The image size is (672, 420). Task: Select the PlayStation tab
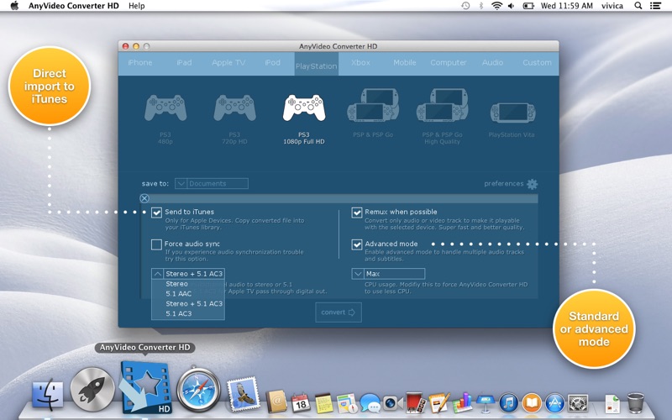click(x=317, y=65)
